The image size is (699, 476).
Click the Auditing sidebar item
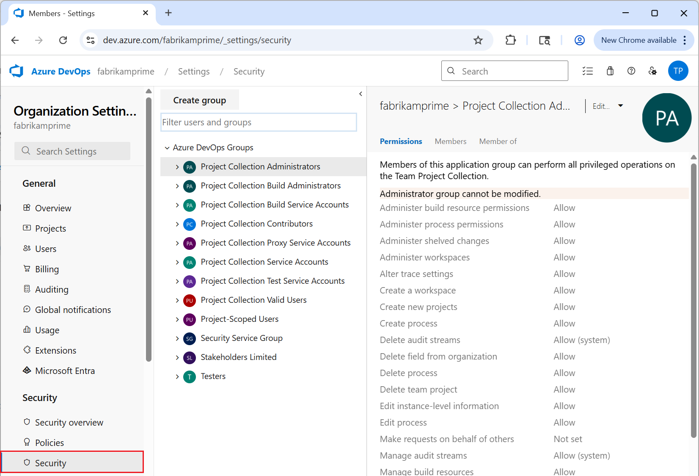51,289
